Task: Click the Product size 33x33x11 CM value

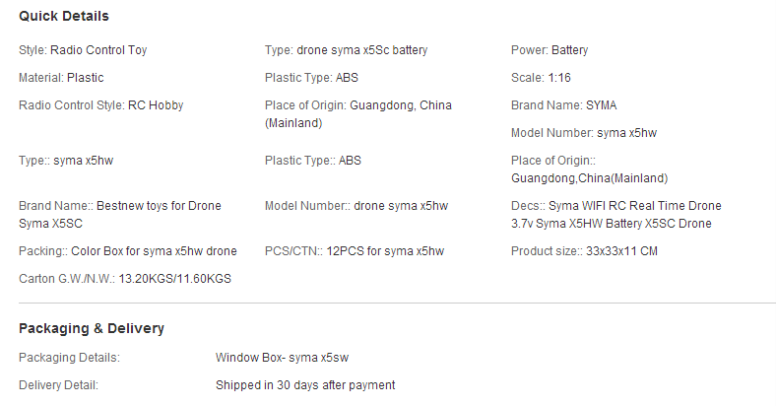Action: click(621, 251)
